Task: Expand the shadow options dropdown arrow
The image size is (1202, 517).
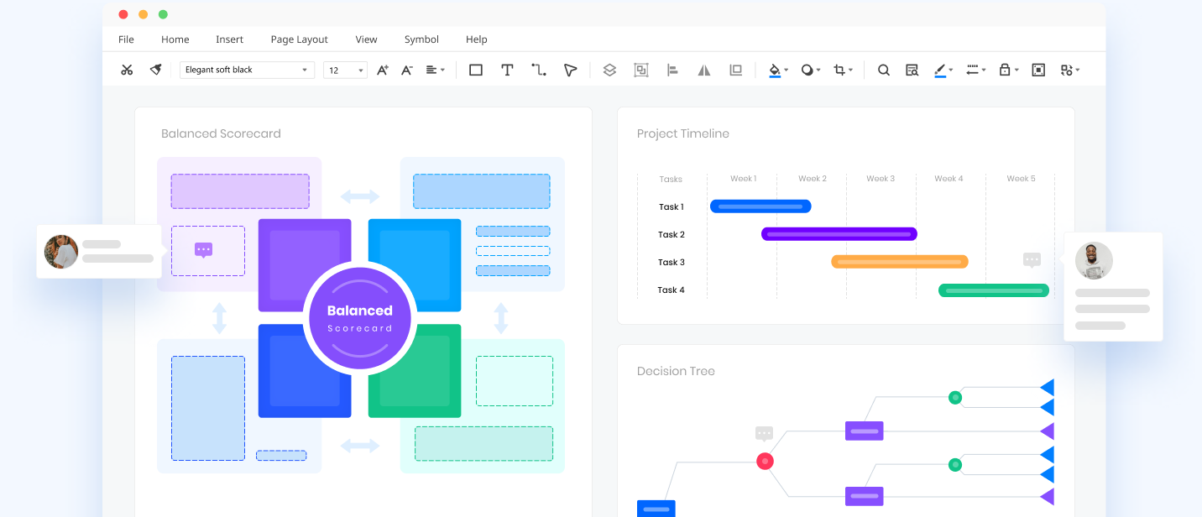Action: 818,70
